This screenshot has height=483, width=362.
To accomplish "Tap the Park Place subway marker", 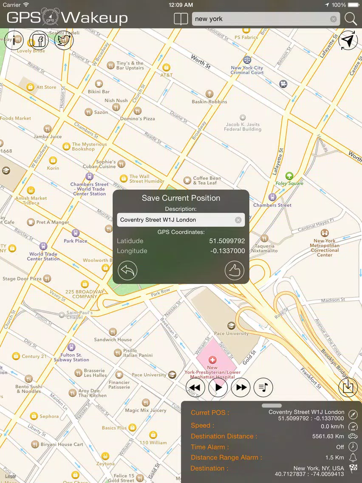I will pos(76,233).
